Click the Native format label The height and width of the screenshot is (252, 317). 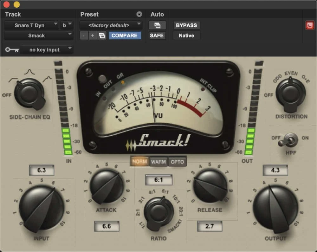click(186, 36)
